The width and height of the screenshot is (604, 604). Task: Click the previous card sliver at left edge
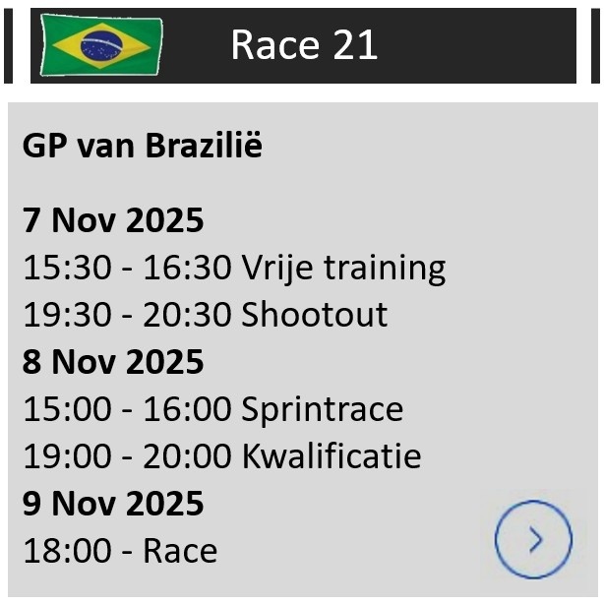click(x=8, y=45)
